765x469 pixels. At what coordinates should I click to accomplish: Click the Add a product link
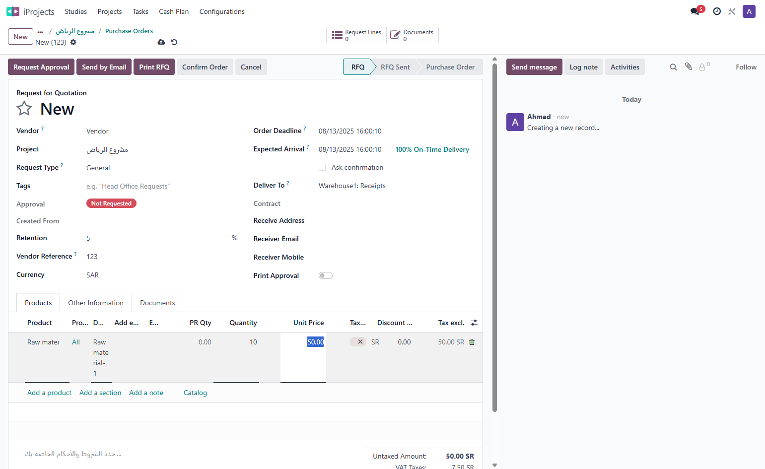(x=49, y=393)
